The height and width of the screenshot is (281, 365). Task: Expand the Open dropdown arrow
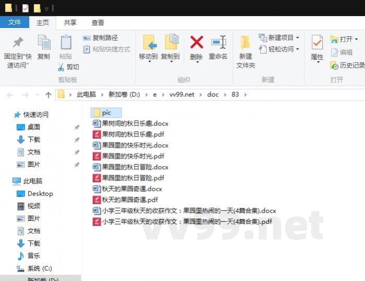(x=356, y=39)
